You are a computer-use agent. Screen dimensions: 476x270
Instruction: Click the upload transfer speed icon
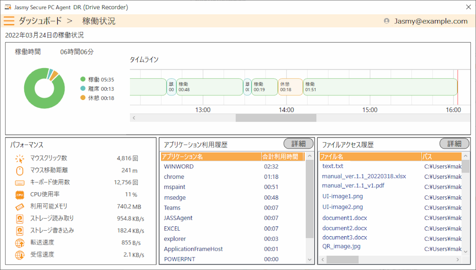20,243
